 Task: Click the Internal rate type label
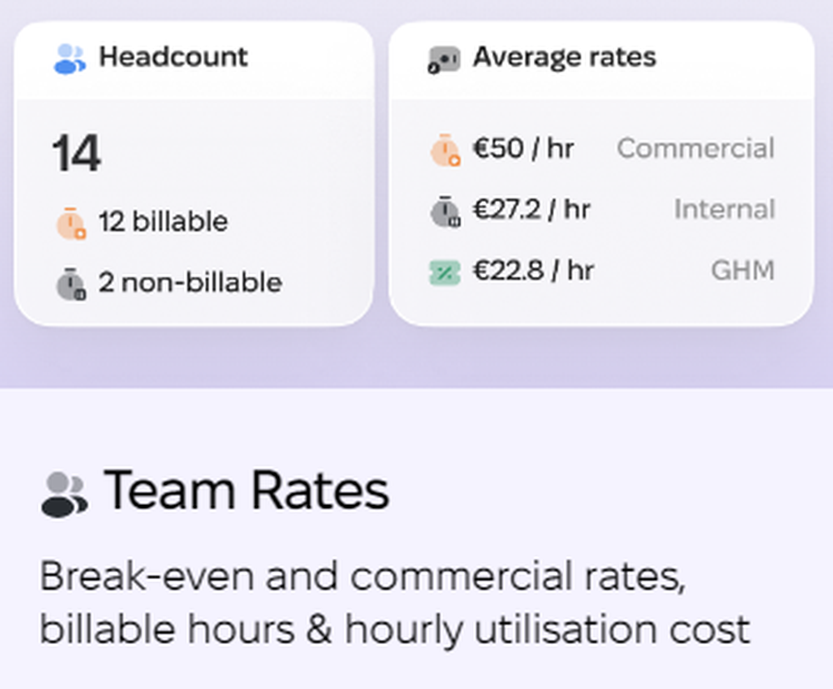725,209
